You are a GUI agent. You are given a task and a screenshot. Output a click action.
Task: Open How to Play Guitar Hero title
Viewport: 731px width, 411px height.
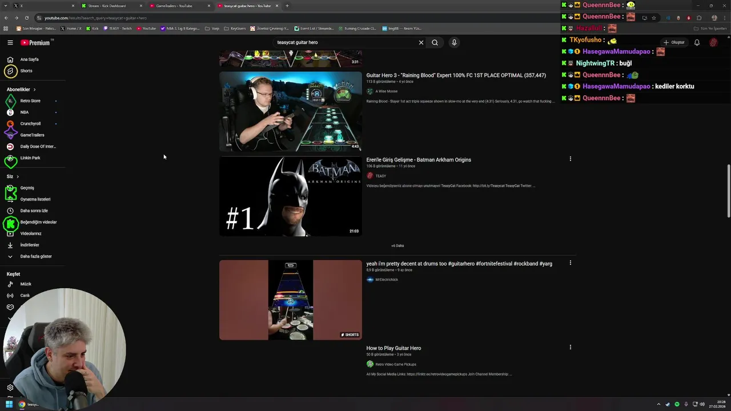393,348
